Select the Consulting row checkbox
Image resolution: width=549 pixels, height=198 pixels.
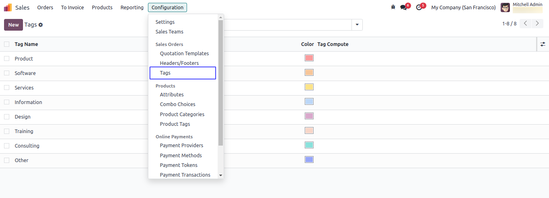pyautogui.click(x=6, y=146)
